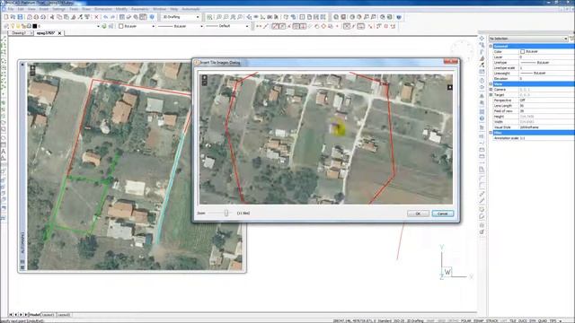575x323 pixels.
Task: Click the black layer color square
Action: 35,26
